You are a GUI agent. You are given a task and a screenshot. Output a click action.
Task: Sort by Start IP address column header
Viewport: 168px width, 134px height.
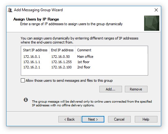pos(35,50)
